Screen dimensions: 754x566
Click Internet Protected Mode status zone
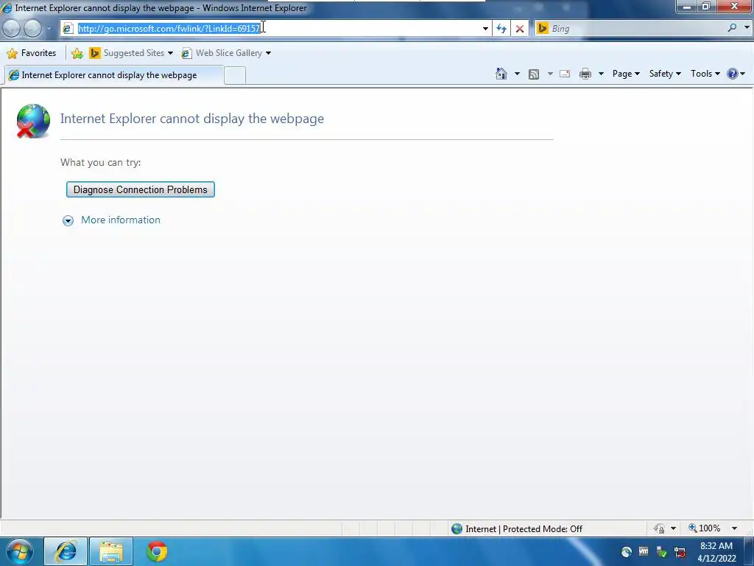click(517, 529)
